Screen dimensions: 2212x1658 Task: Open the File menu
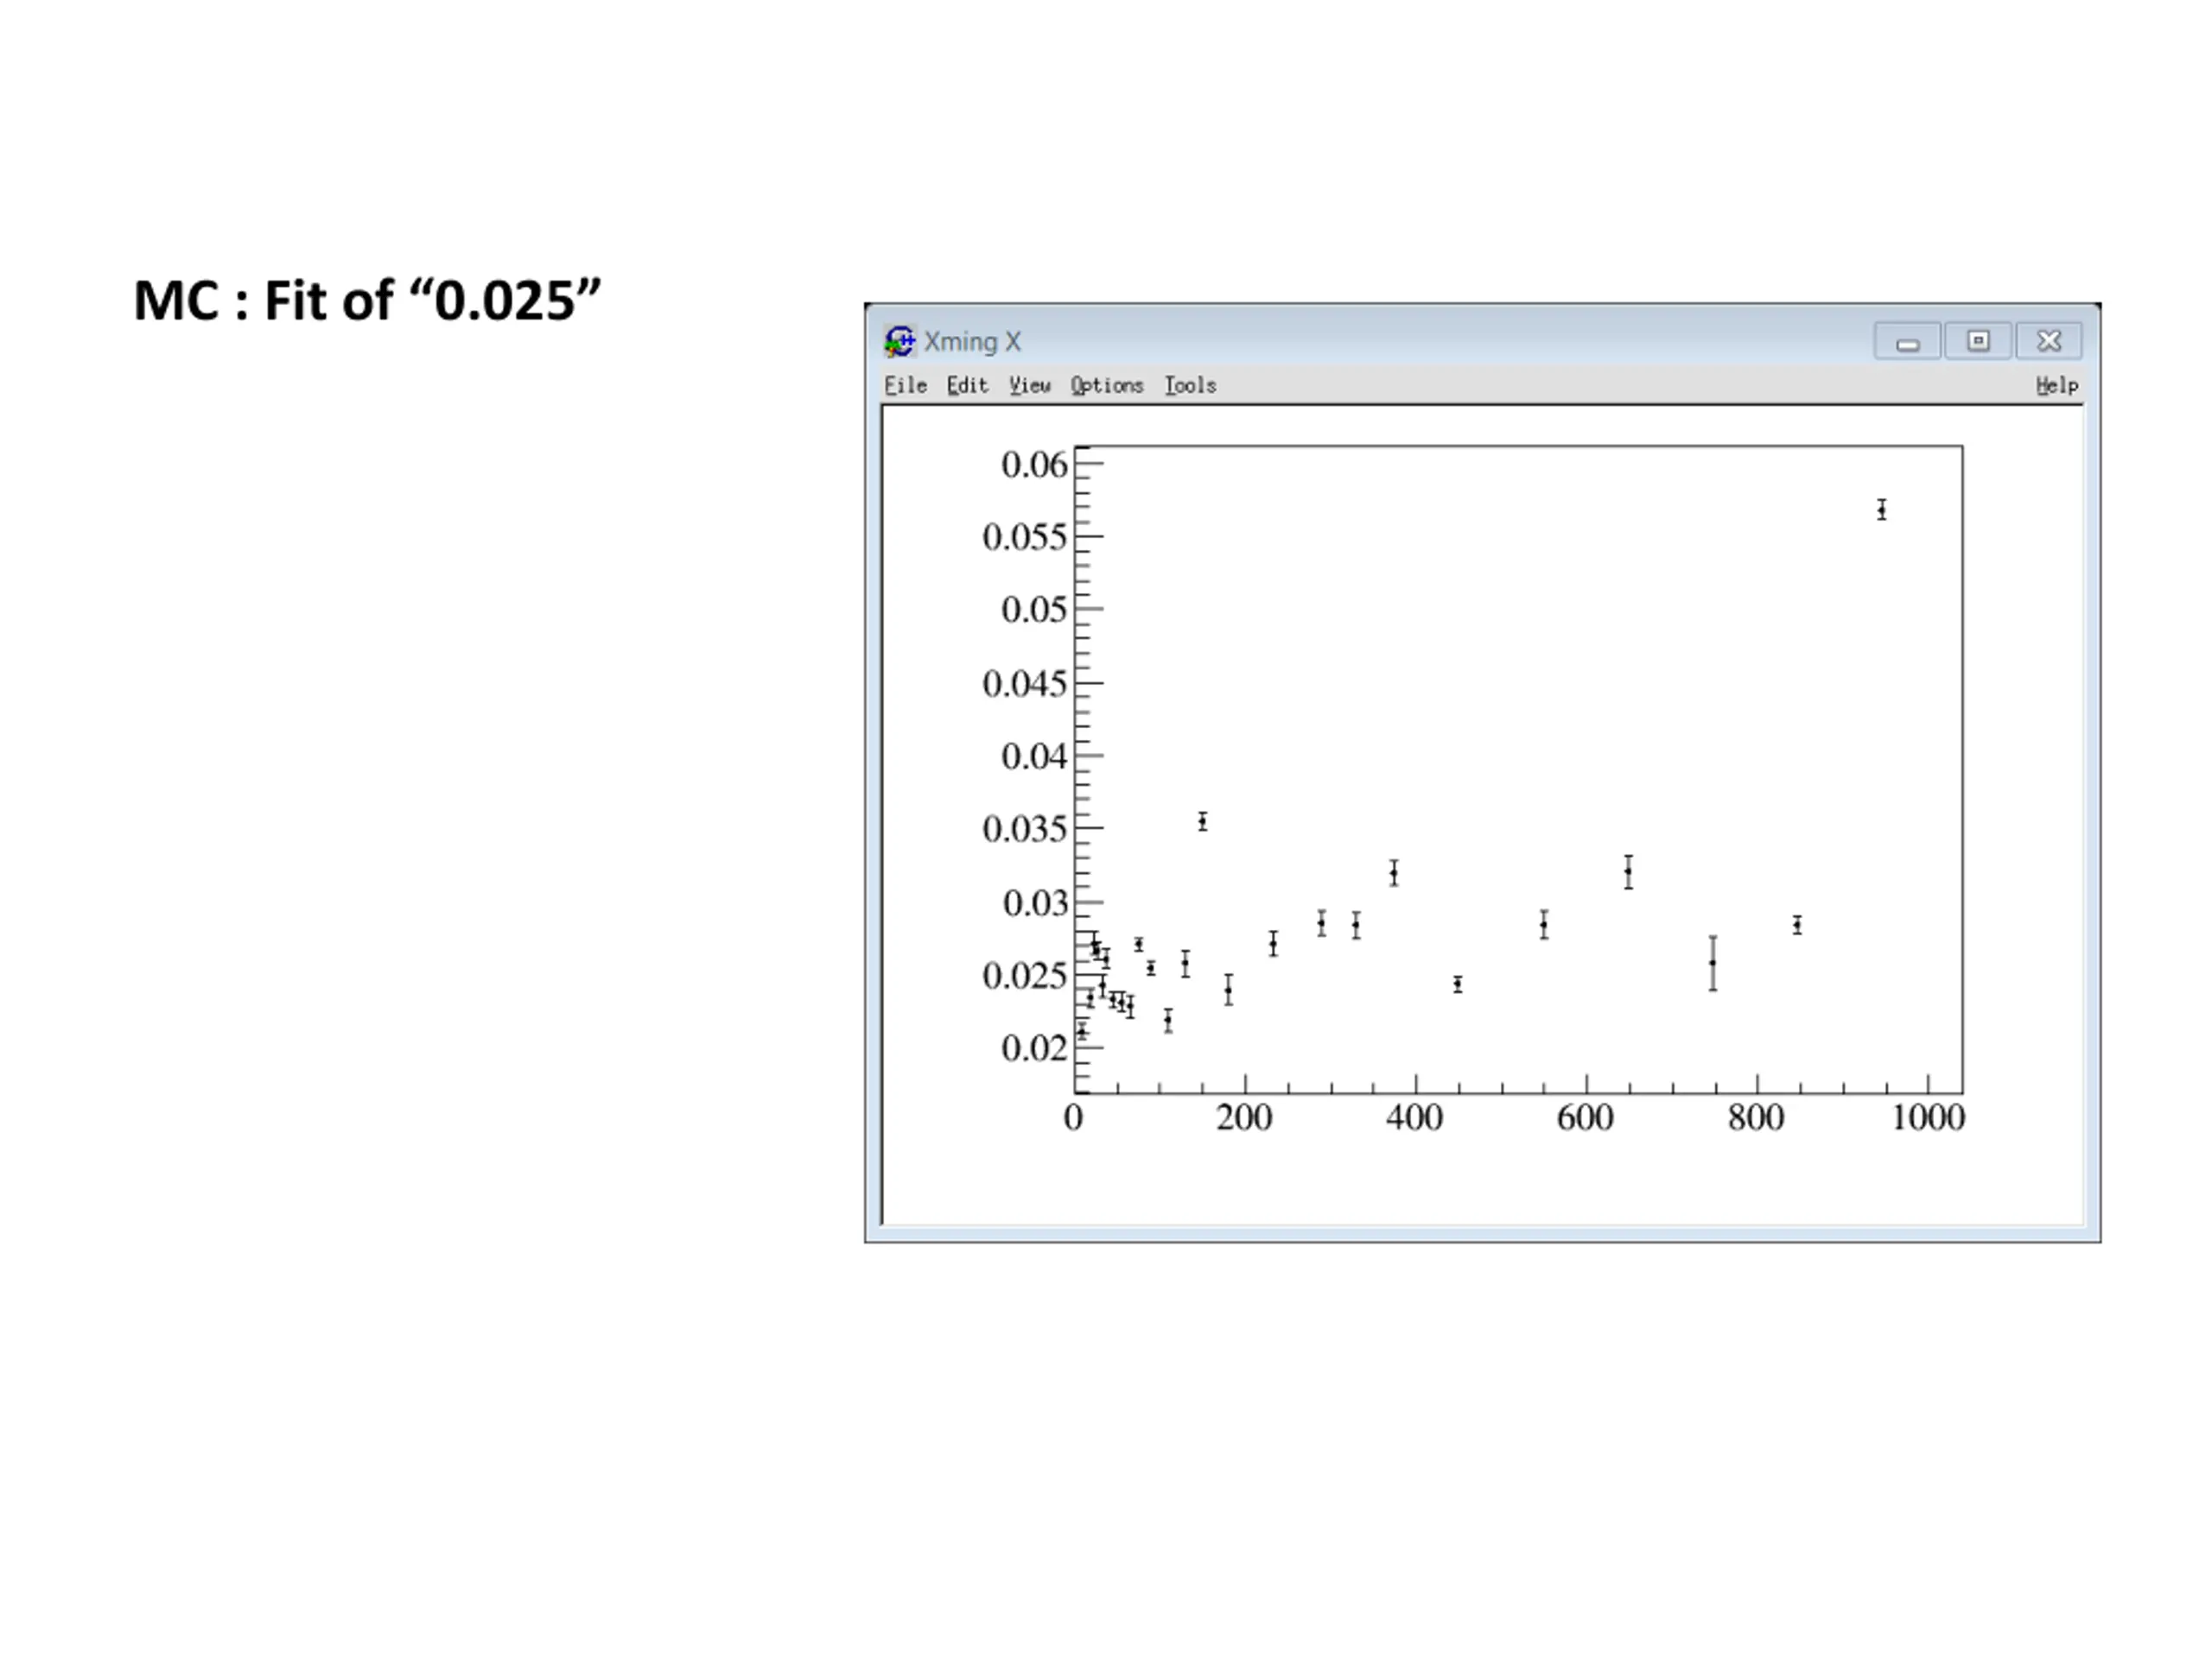905,386
